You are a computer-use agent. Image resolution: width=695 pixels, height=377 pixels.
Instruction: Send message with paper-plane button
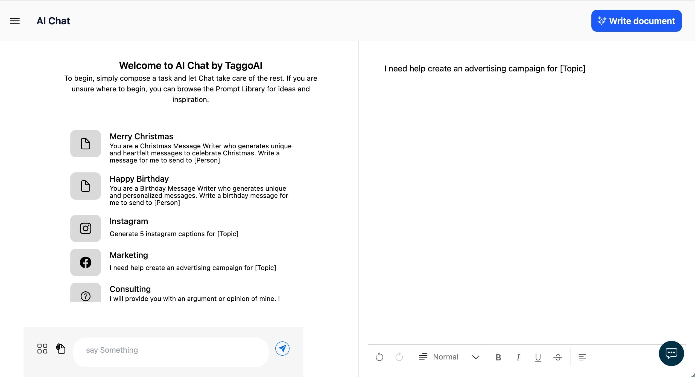(282, 349)
